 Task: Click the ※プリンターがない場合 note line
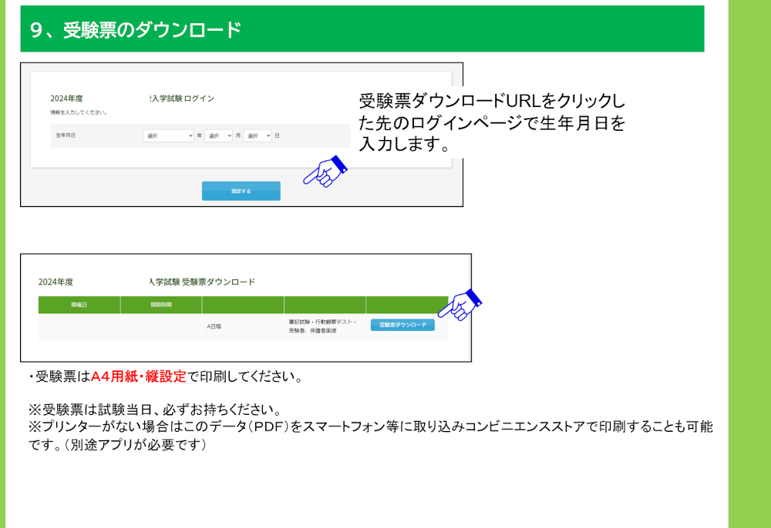pyautogui.click(x=371, y=426)
